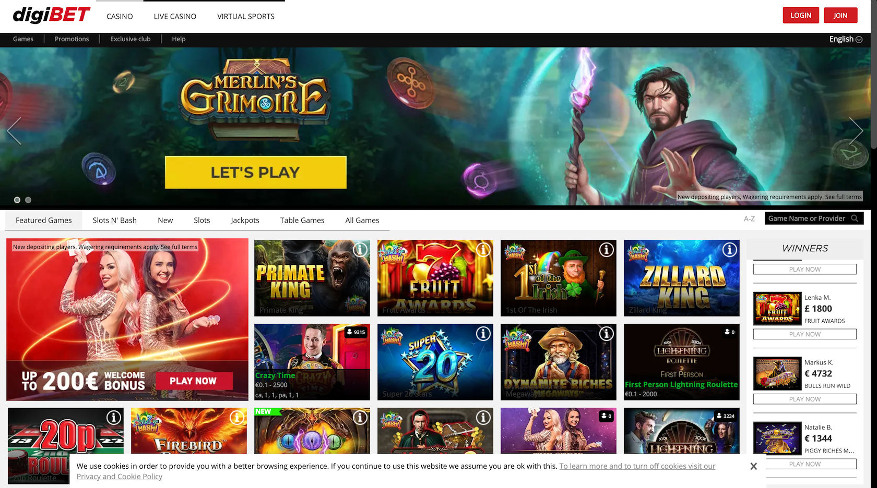877x488 pixels.
Task: Open Crazy Time live game tile
Action: (312, 362)
